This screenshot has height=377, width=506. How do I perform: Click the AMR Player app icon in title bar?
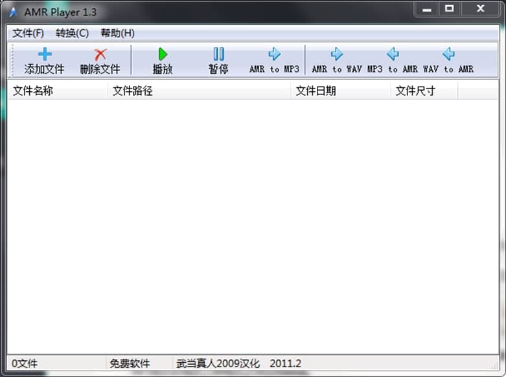pos(13,12)
